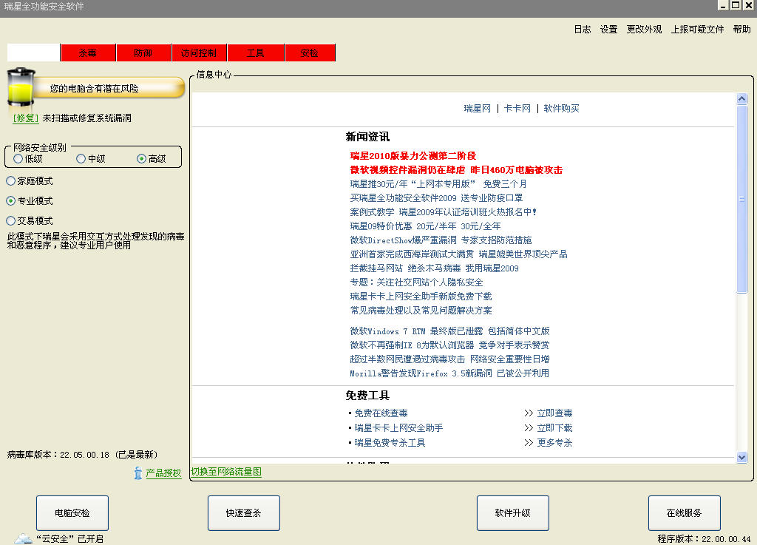This screenshot has width=757, height=545.
Task: Click virus database version text 22.05.00.18
Action: click(x=84, y=455)
